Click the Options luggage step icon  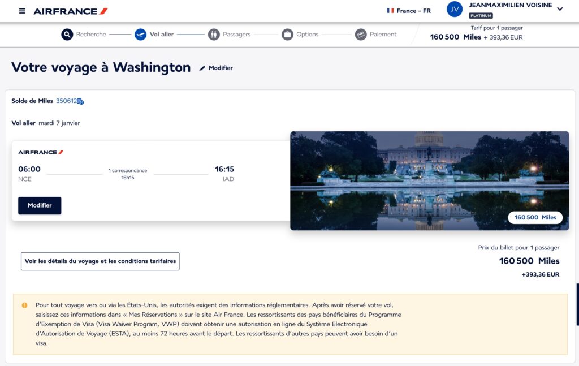287,35
